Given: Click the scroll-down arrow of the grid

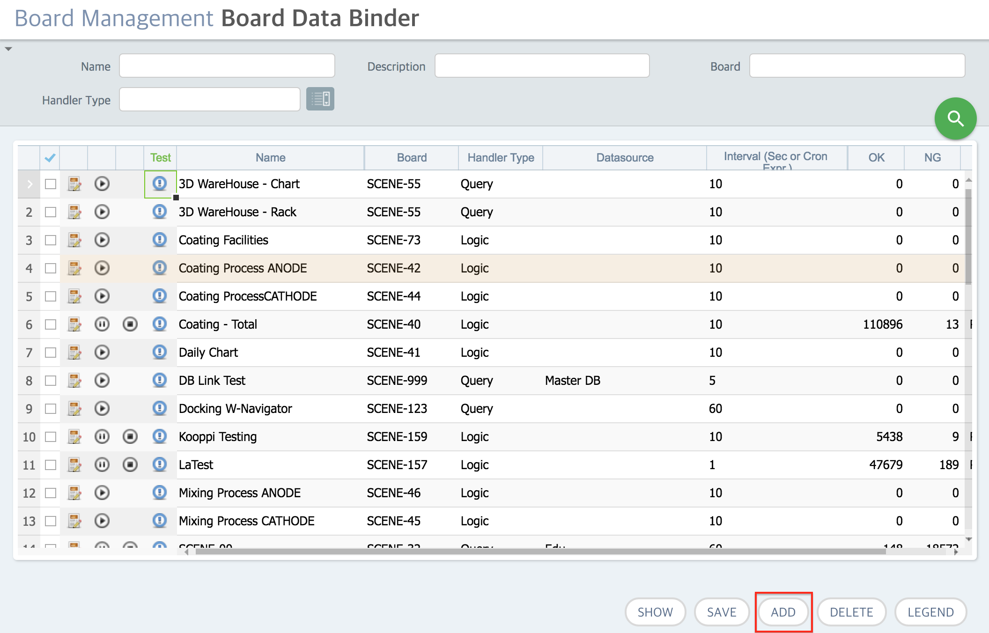Looking at the screenshot, I should [x=968, y=540].
